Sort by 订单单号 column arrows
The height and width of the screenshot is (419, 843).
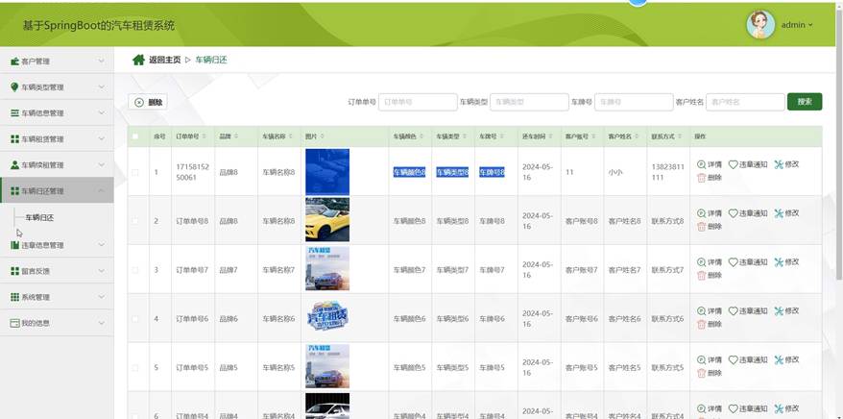pyautogui.click(x=205, y=136)
